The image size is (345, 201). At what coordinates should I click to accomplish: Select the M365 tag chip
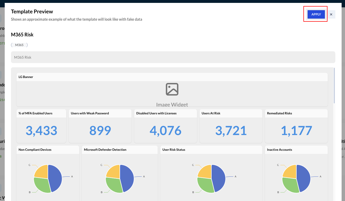(19, 45)
